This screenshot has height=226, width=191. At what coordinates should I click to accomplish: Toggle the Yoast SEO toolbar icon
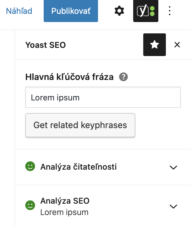coord(146,11)
